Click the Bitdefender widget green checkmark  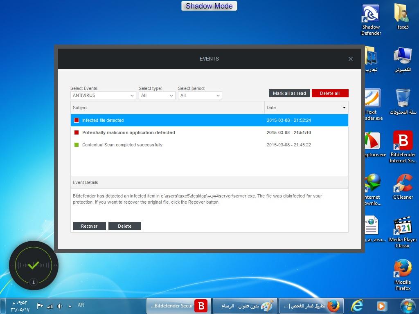34,265
